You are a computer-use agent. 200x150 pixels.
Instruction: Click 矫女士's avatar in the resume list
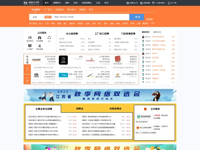[x=143, y=37]
